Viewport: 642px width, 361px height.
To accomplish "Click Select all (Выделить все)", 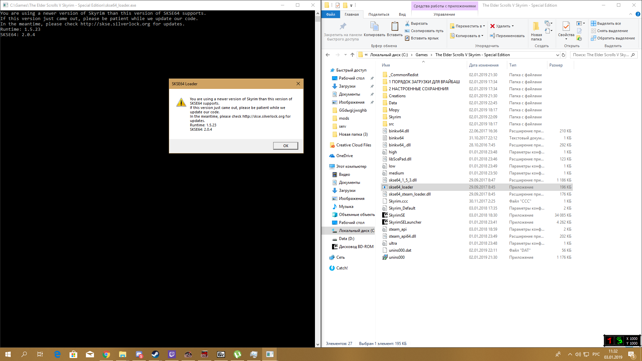I will (x=609, y=23).
